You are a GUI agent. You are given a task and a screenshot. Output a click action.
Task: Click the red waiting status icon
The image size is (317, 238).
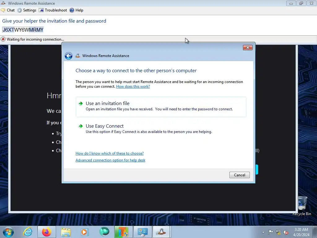3,39
